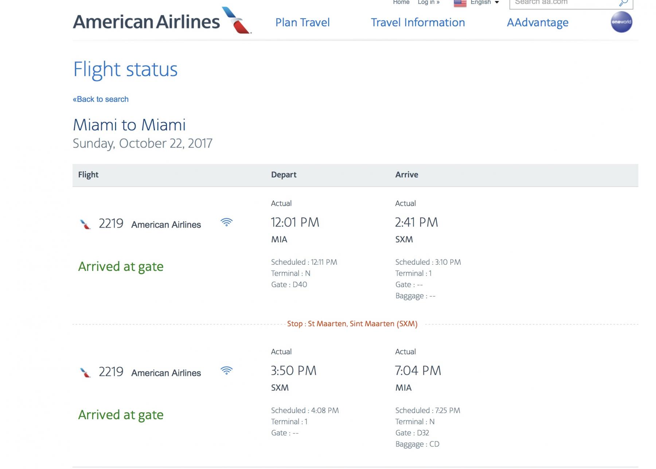Click Wi-Fi icon on the SXM to MIA flight
This screenshot has height=469, width=656.
[226, 371]
